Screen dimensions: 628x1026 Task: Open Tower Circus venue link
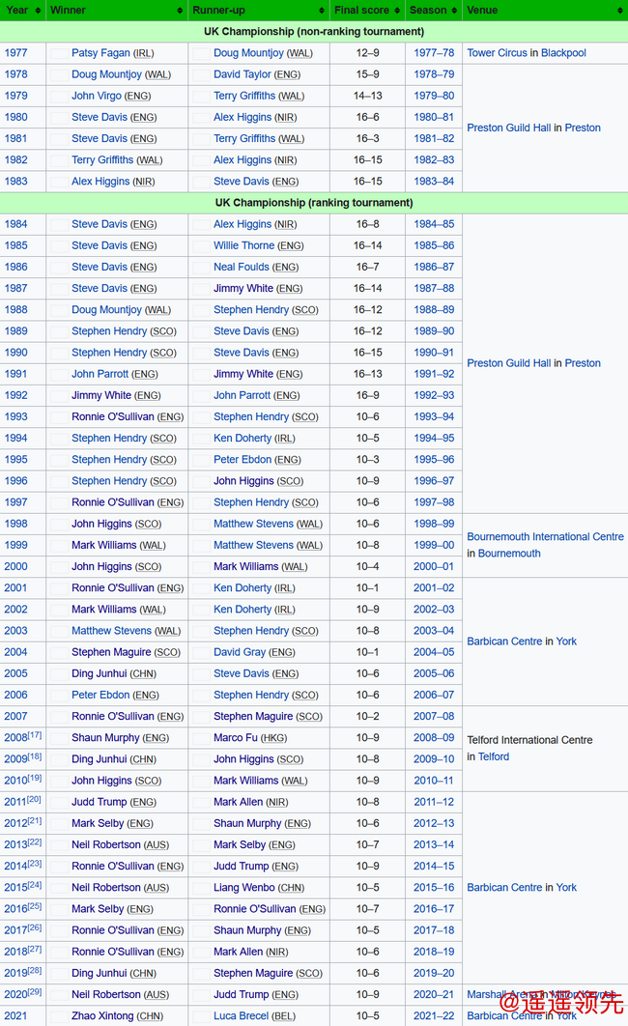click(x=498, y=53)
